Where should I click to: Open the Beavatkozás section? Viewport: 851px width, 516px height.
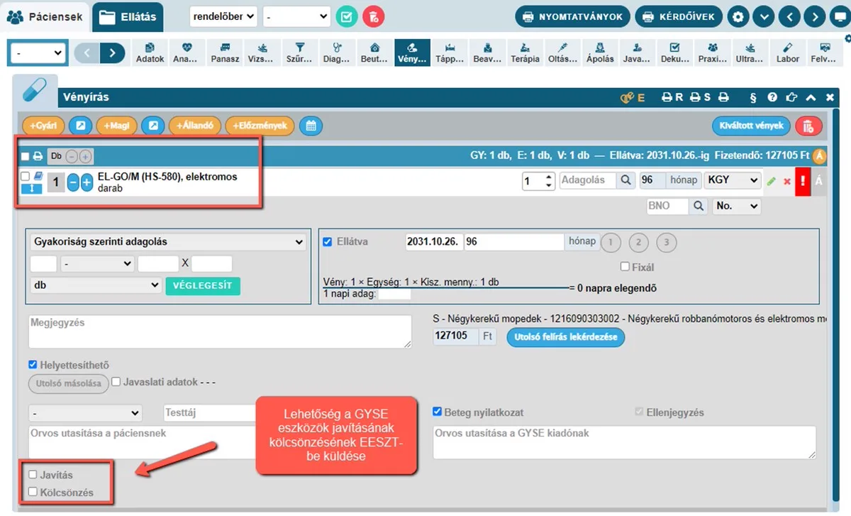487,53
